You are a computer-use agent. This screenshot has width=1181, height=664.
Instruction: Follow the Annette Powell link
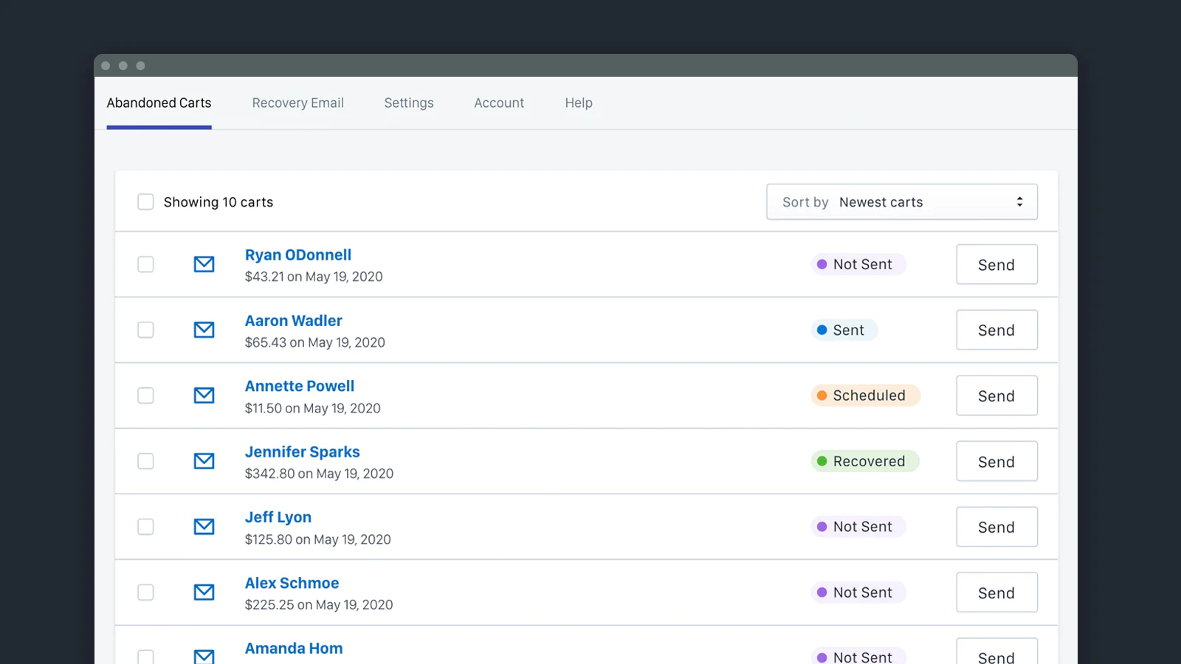[300, 386]
